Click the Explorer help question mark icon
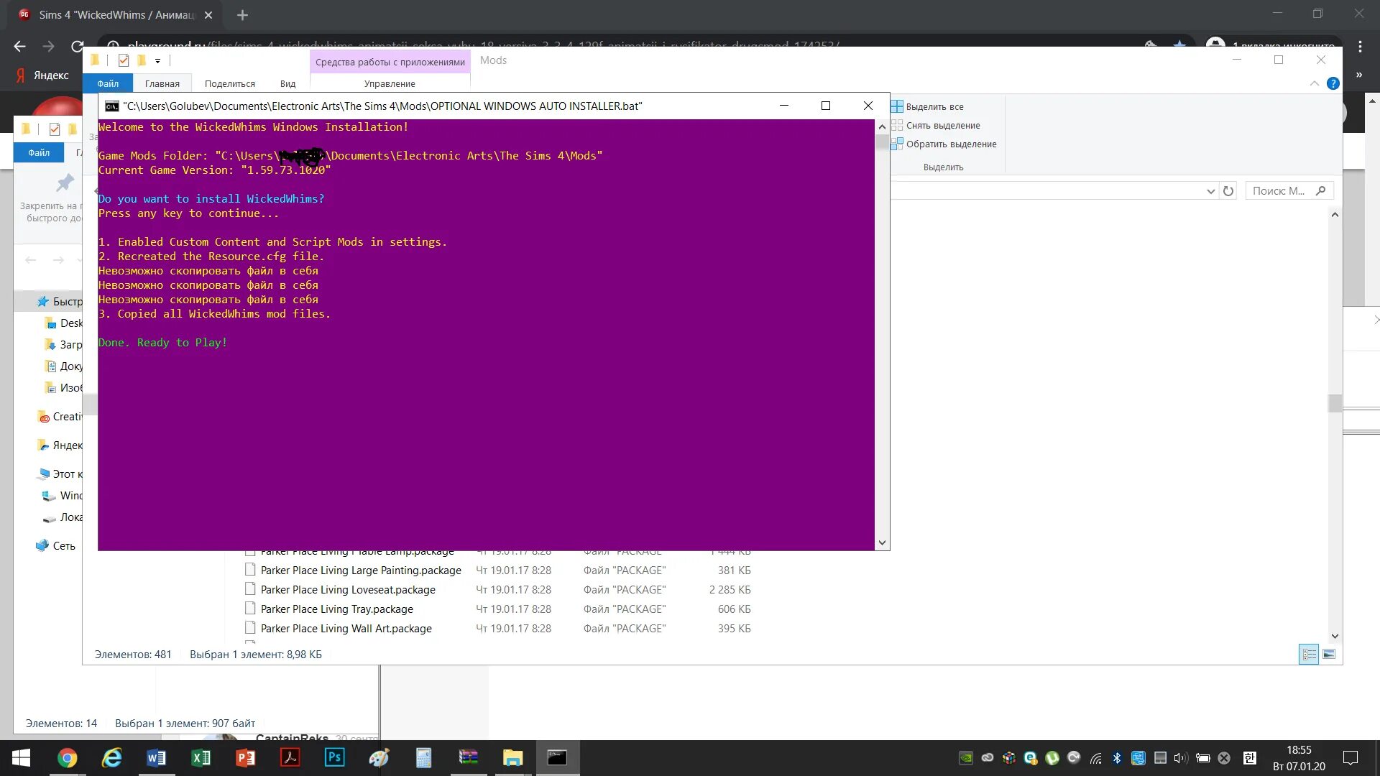 [1333, 83]
